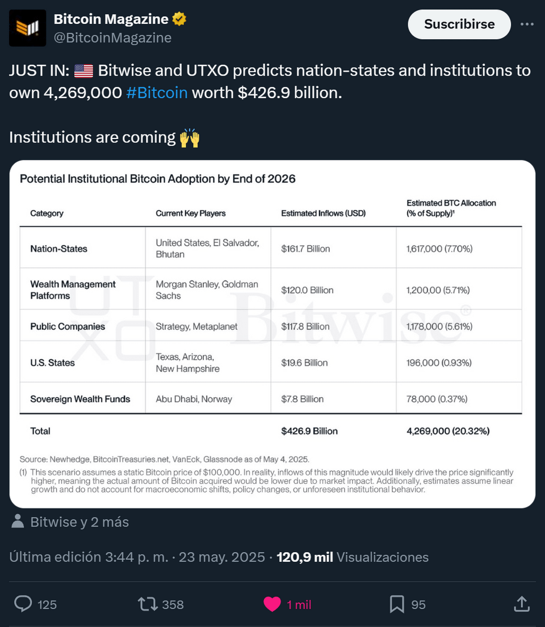
Task: Click the @BitcoinMagazine handle
Action: (x=112, y=38)
